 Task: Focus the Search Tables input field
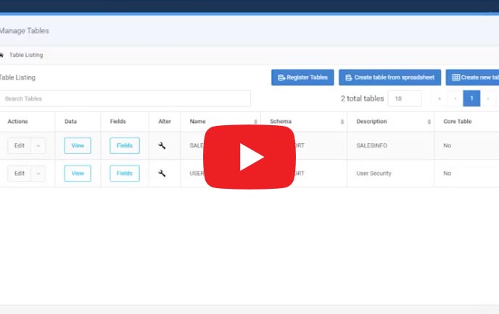pyautogui.click(x=125, y=98)
